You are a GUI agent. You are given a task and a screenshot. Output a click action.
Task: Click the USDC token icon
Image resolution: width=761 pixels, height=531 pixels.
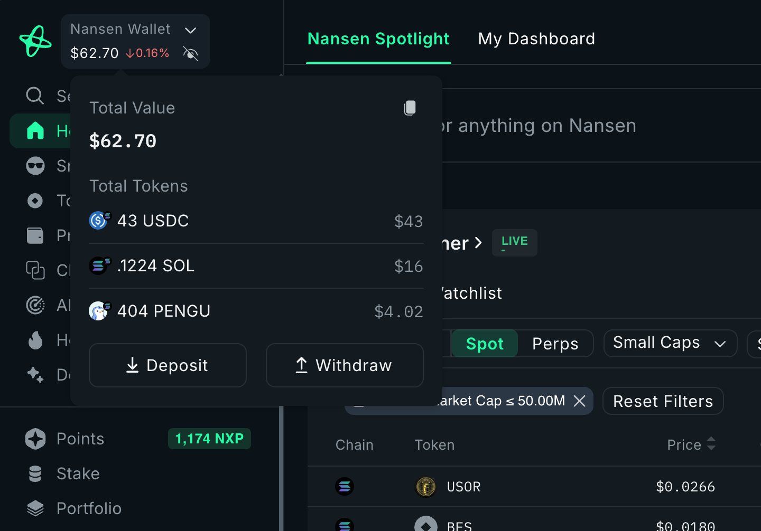(x=99, y=220)
